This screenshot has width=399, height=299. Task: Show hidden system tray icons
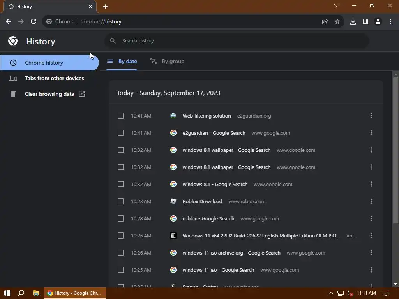tap(331, 293)
